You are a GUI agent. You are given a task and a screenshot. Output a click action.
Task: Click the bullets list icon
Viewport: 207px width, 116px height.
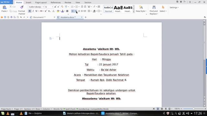(72, 7)
